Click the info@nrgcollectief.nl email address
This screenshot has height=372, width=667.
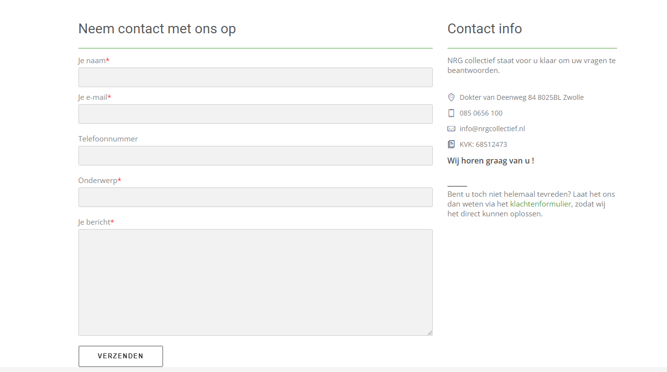(492, 129)
